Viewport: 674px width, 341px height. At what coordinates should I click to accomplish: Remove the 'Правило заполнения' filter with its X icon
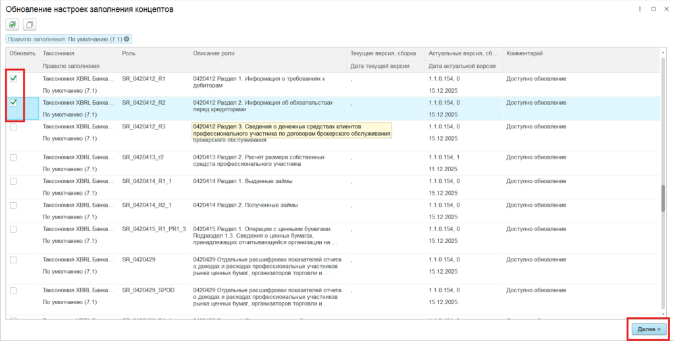pyautogui.click(x=127, y=39)
